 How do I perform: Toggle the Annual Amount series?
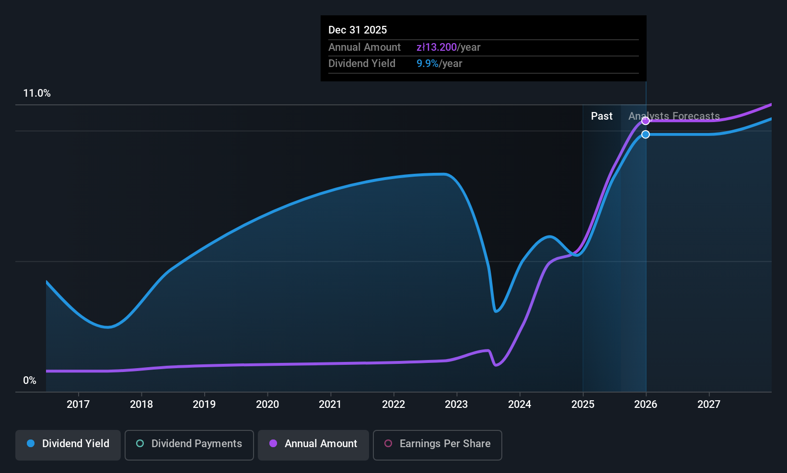(x=313, y=445)
